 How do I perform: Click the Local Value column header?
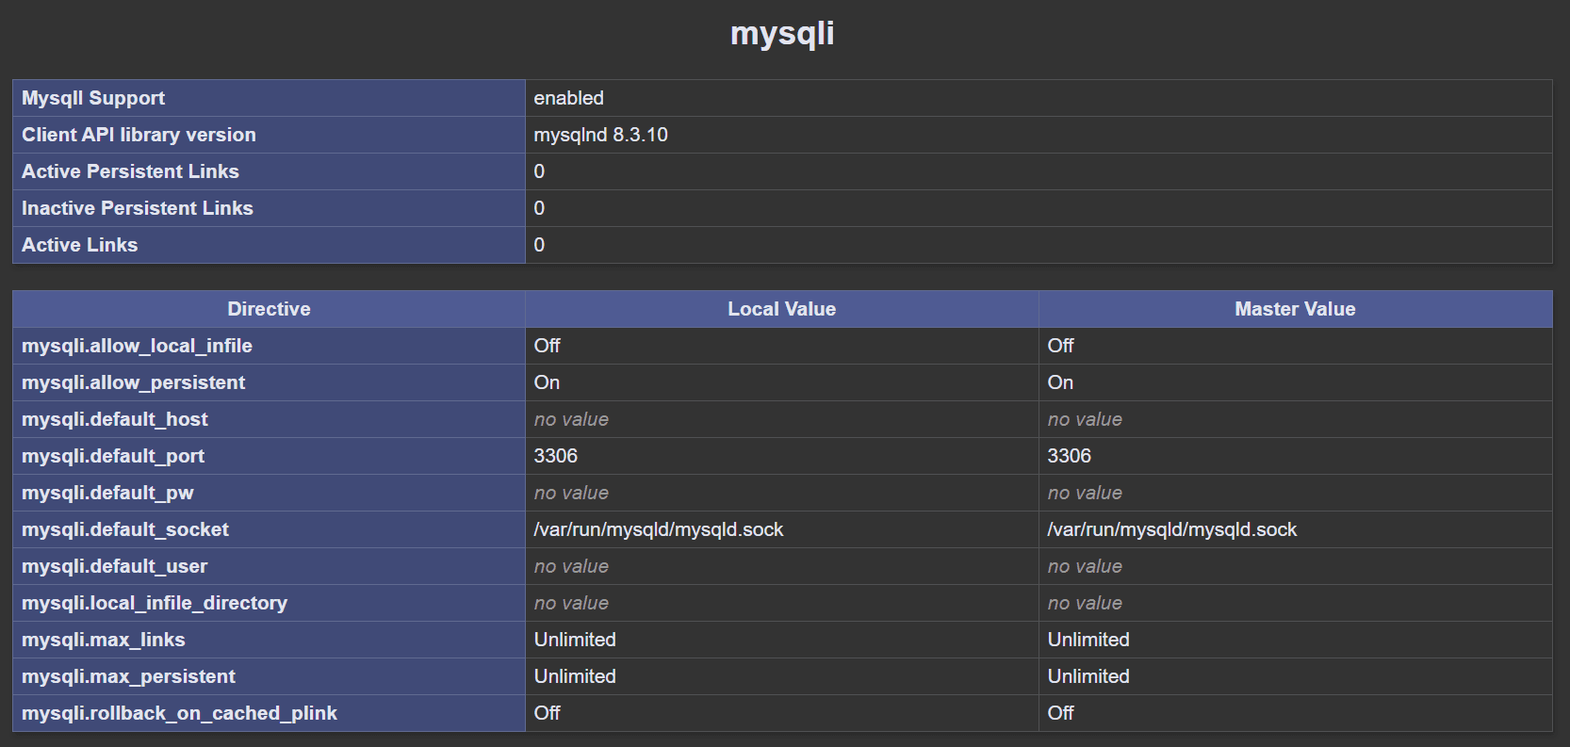[x=782, y=309]
